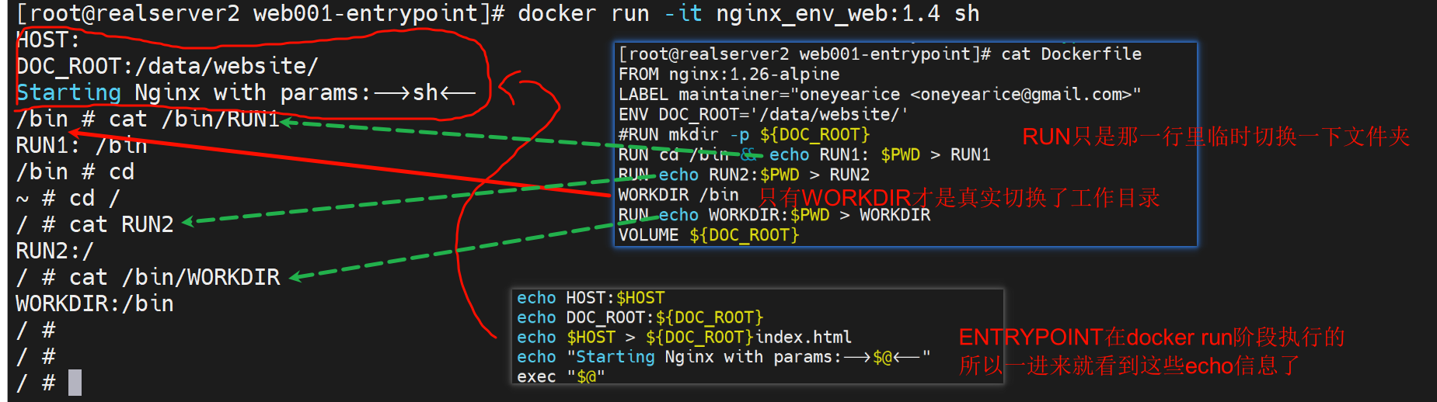The image size is (1437, 402).
Task: Click the WORKDIR:/bin output line
Action: [95, 303]
